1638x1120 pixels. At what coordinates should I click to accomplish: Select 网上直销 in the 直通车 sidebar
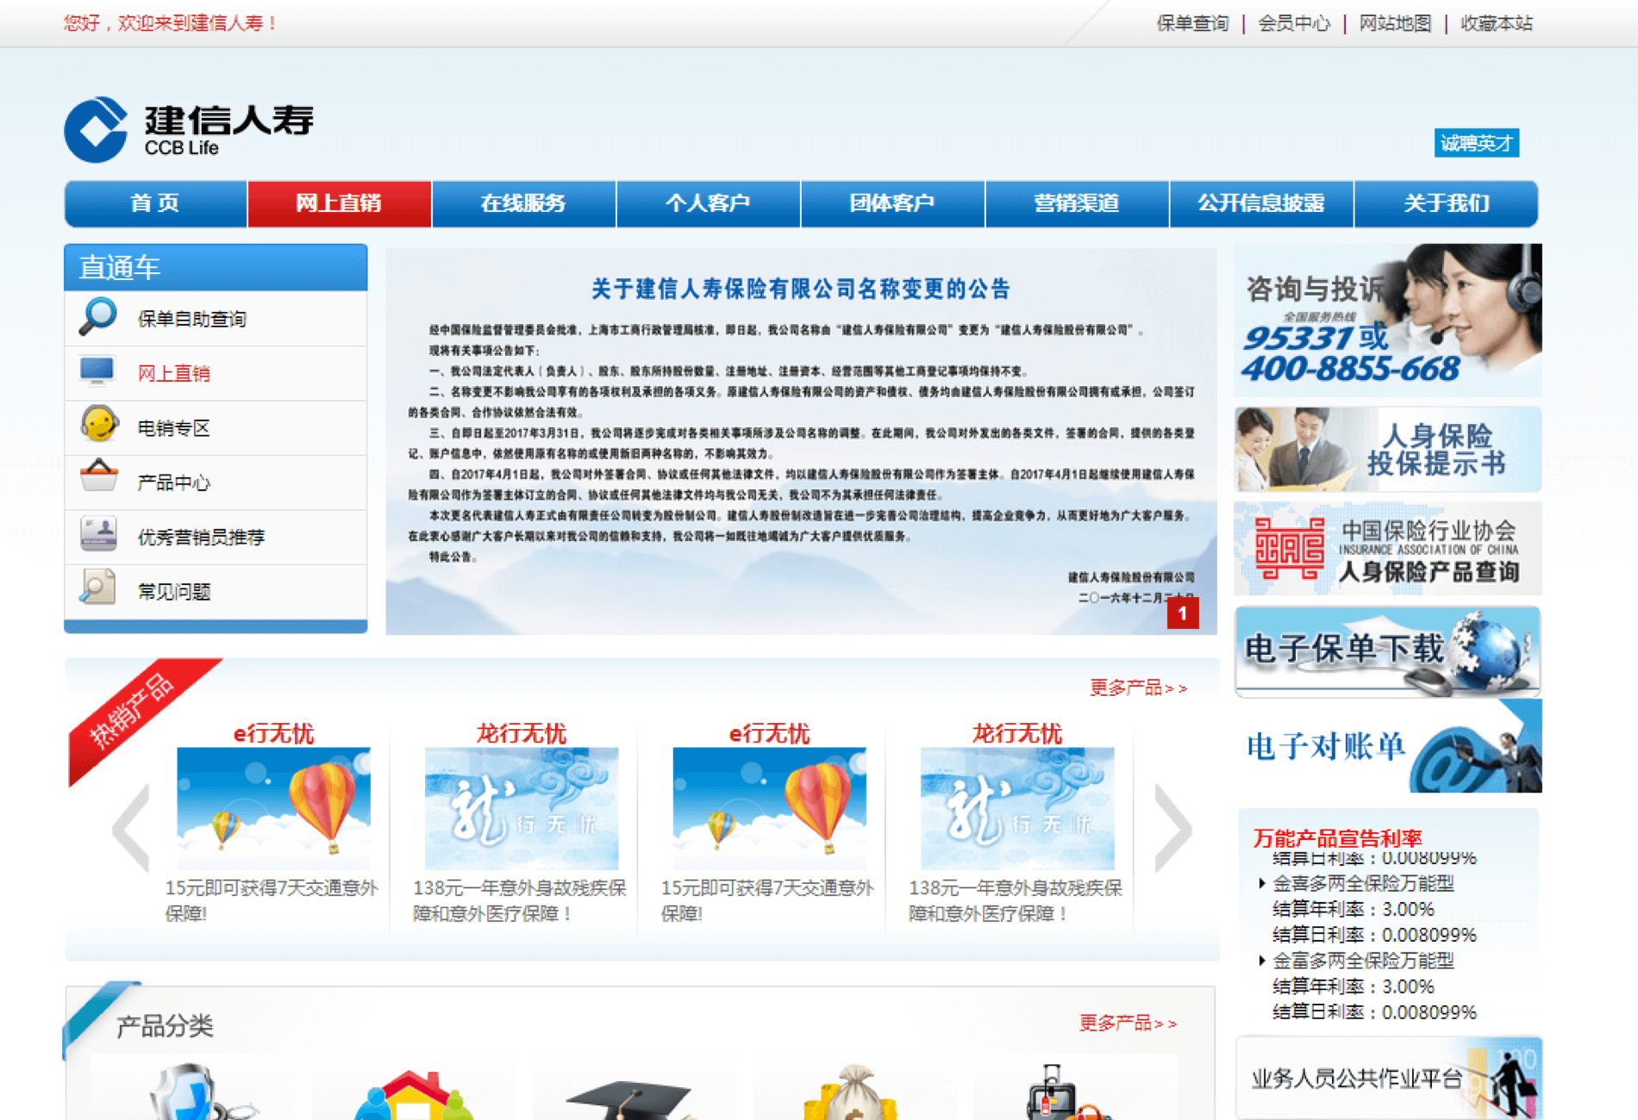(x=216, y=373)
